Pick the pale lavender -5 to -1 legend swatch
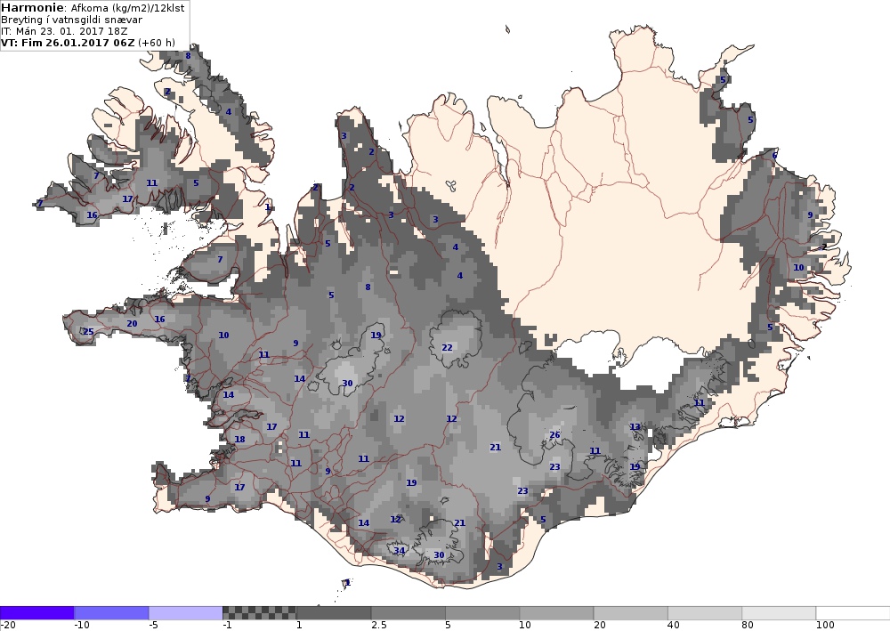Image resolution: width=890 pixels, height=631 pixels. [x=186, y=613]
